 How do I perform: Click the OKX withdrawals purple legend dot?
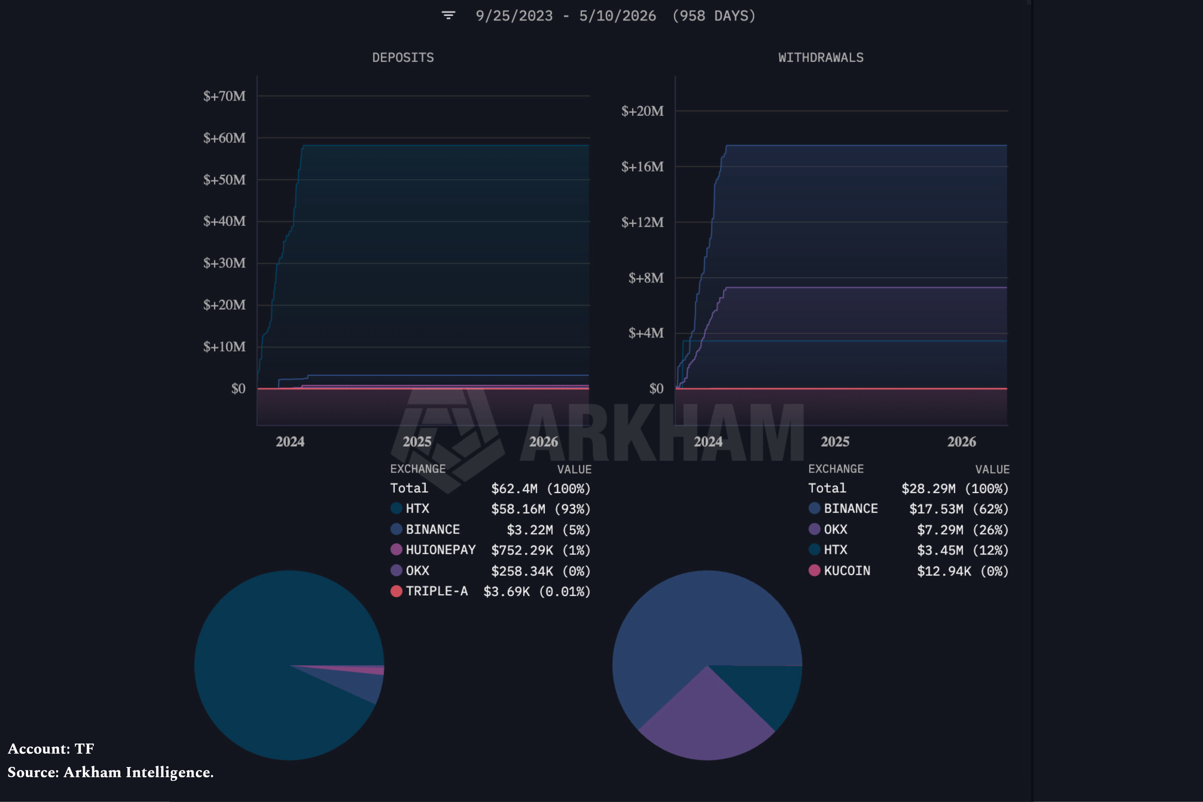814,529
